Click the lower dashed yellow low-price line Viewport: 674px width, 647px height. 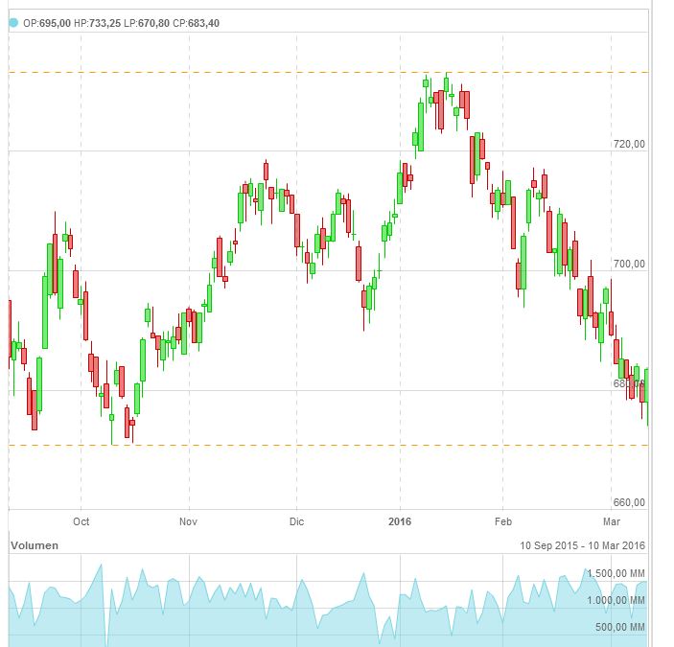pos(329,445)
